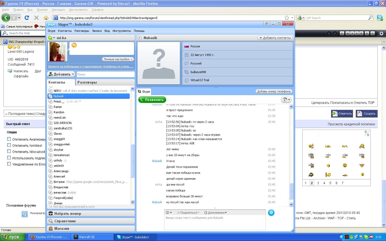386x241 pixels.
Task: Open the Share (Поделиться) dropdown
Action: (188, 213)
